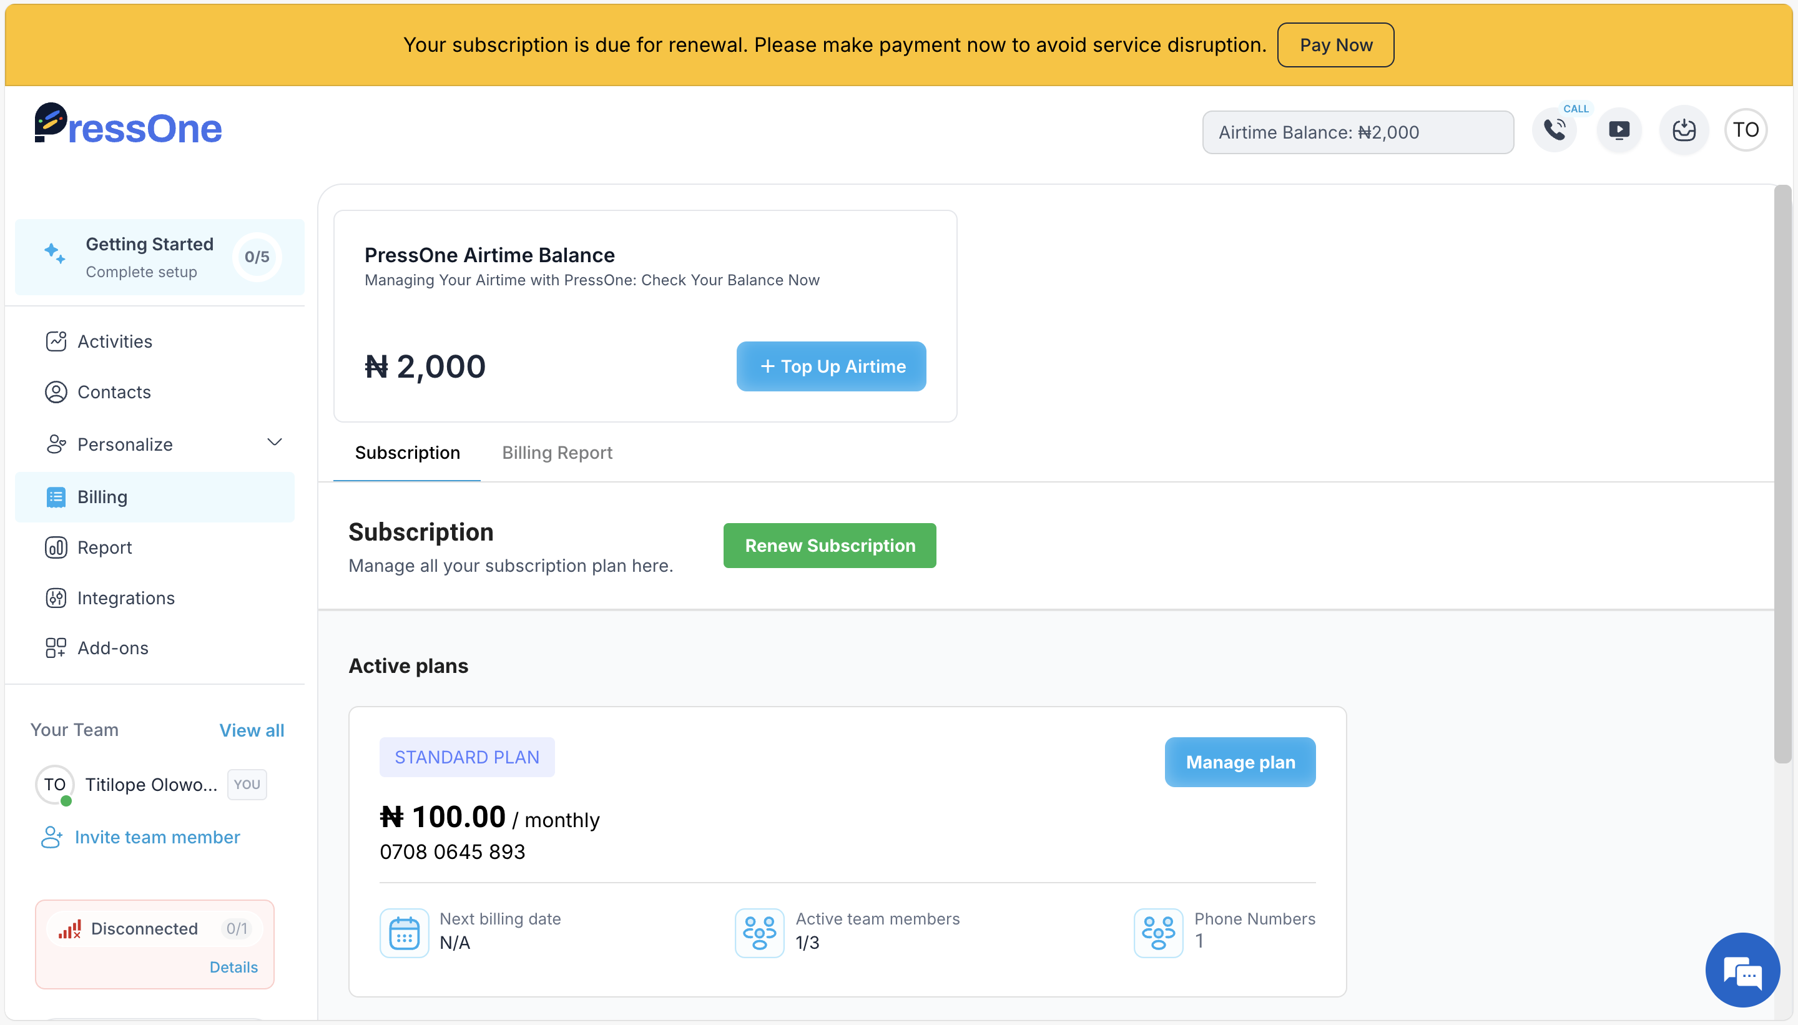
Task: Click the download inbox icon in header
Action: pyautogui.click(x=1683, y=130)
